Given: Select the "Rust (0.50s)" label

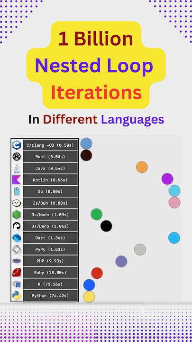Looking at the screenshot, I should point(50,157).
